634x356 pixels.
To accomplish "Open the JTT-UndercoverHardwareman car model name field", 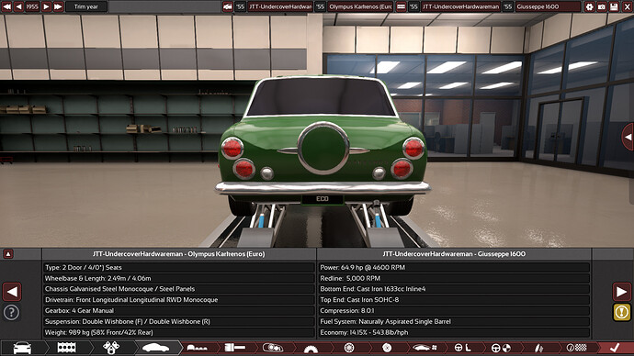I will point(280,6).
